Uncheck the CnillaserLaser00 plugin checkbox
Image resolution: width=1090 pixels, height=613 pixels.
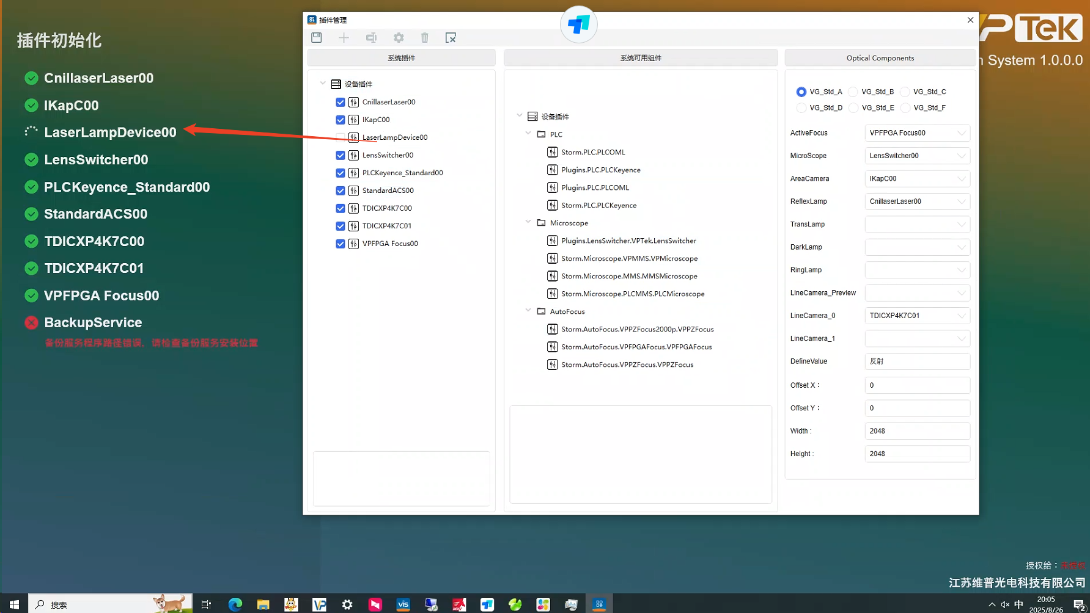[341, 102]
